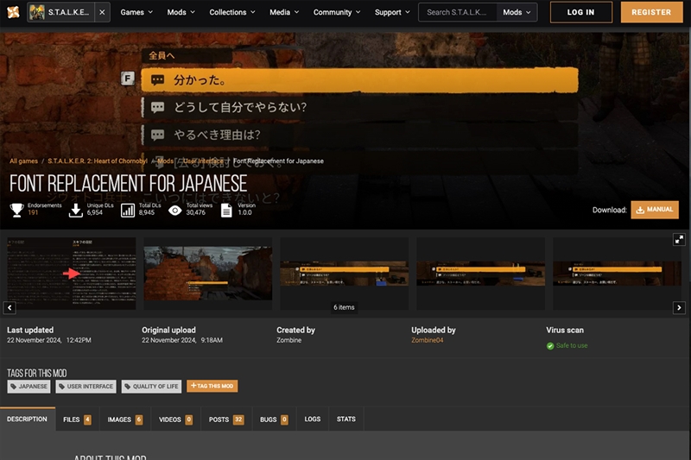This screenshot has height=460, width=691.
Task: Remove the S.T.A.L.K.E.R. game filter with X
Action: 102,12
